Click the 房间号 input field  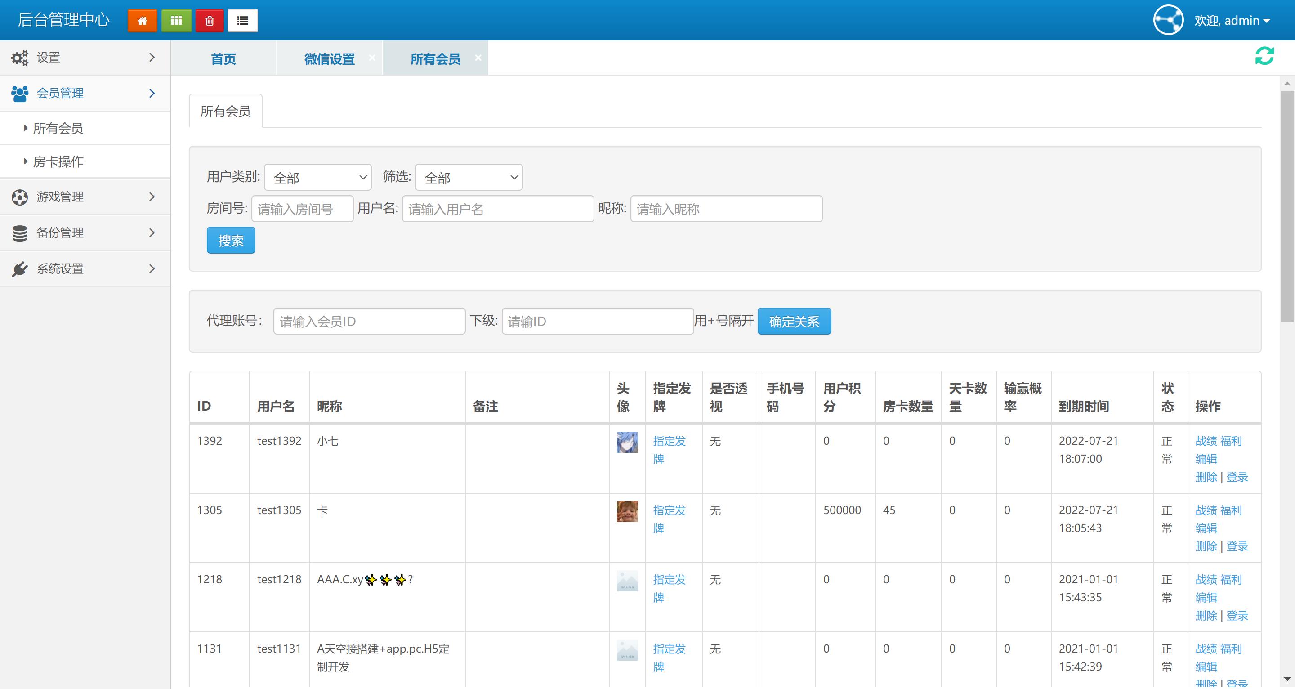pos(302,209)
